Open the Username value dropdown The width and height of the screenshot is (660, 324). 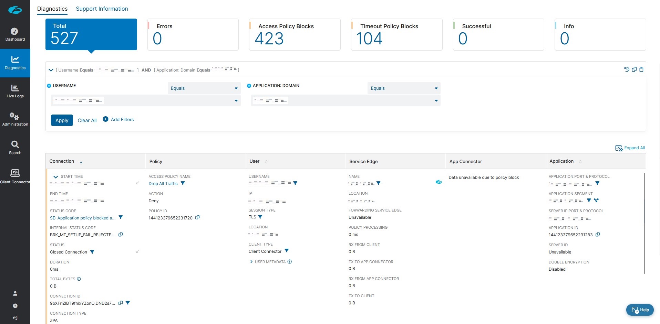click(x=146, y=100)
